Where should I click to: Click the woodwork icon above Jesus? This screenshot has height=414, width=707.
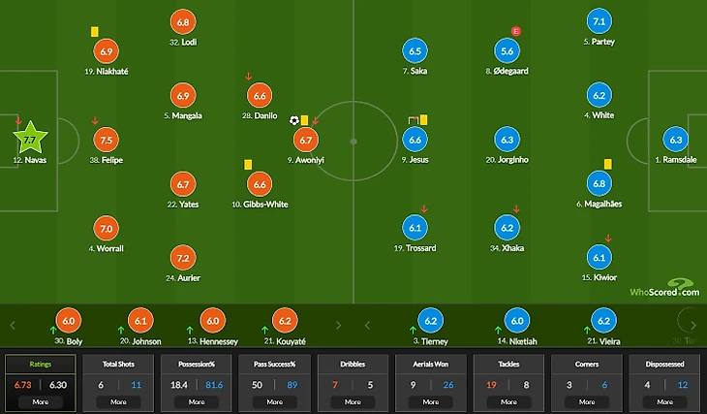413,120
